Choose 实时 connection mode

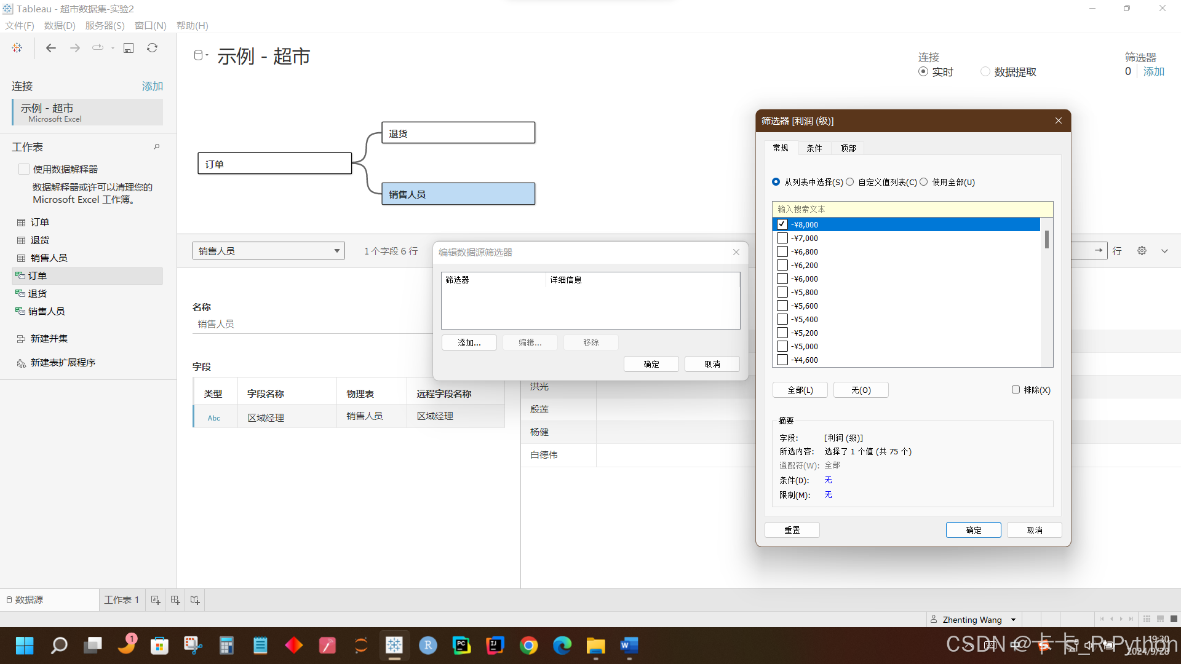(923, 72)
